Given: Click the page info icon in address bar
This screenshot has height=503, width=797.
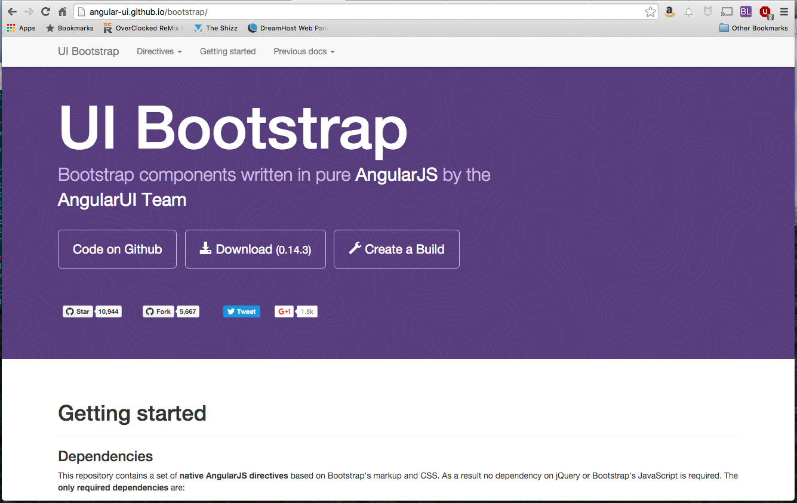Looking at the screenshot, I should [82, 12].
